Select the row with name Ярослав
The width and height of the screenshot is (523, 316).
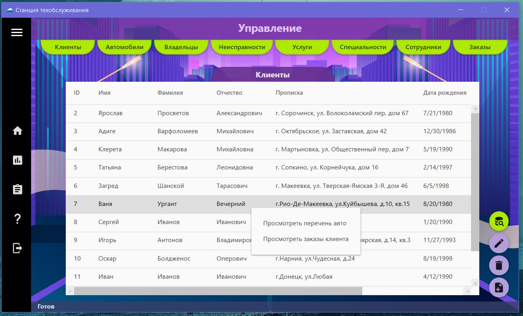pyautogui.click(x=268, y=113)
